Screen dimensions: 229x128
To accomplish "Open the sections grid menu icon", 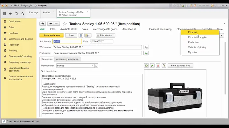I will (4, 14).
